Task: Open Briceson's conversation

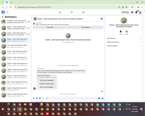Action: [x=15, y=58]
